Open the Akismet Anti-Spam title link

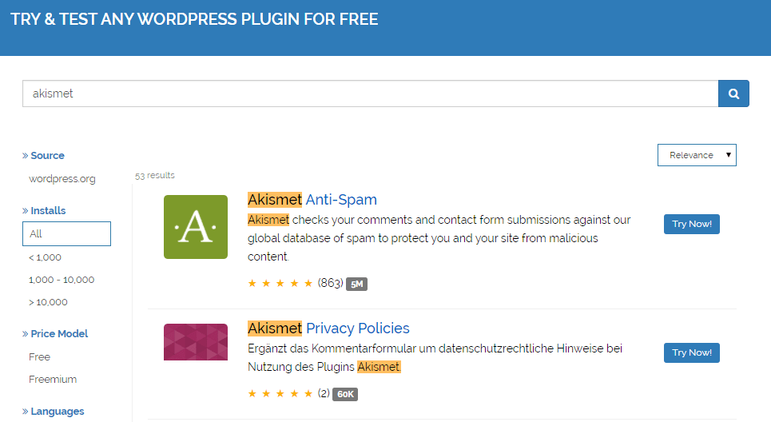tap(312, 200)
